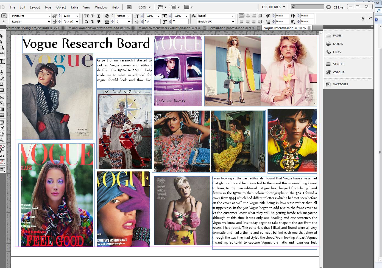Viewport: 382px width, 268px height.
Task: Activate the Type tool
Action: point(2,61)
